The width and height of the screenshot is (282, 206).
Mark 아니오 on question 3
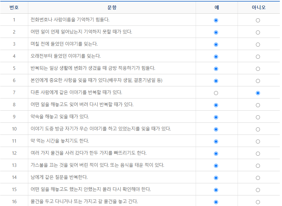[x=258, y=44]
